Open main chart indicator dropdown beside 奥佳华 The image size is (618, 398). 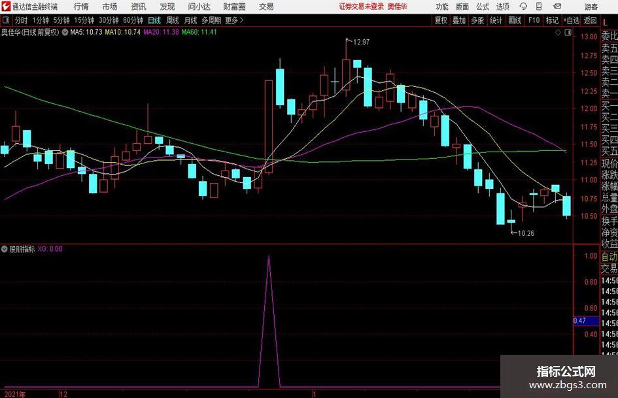(65, 32)
